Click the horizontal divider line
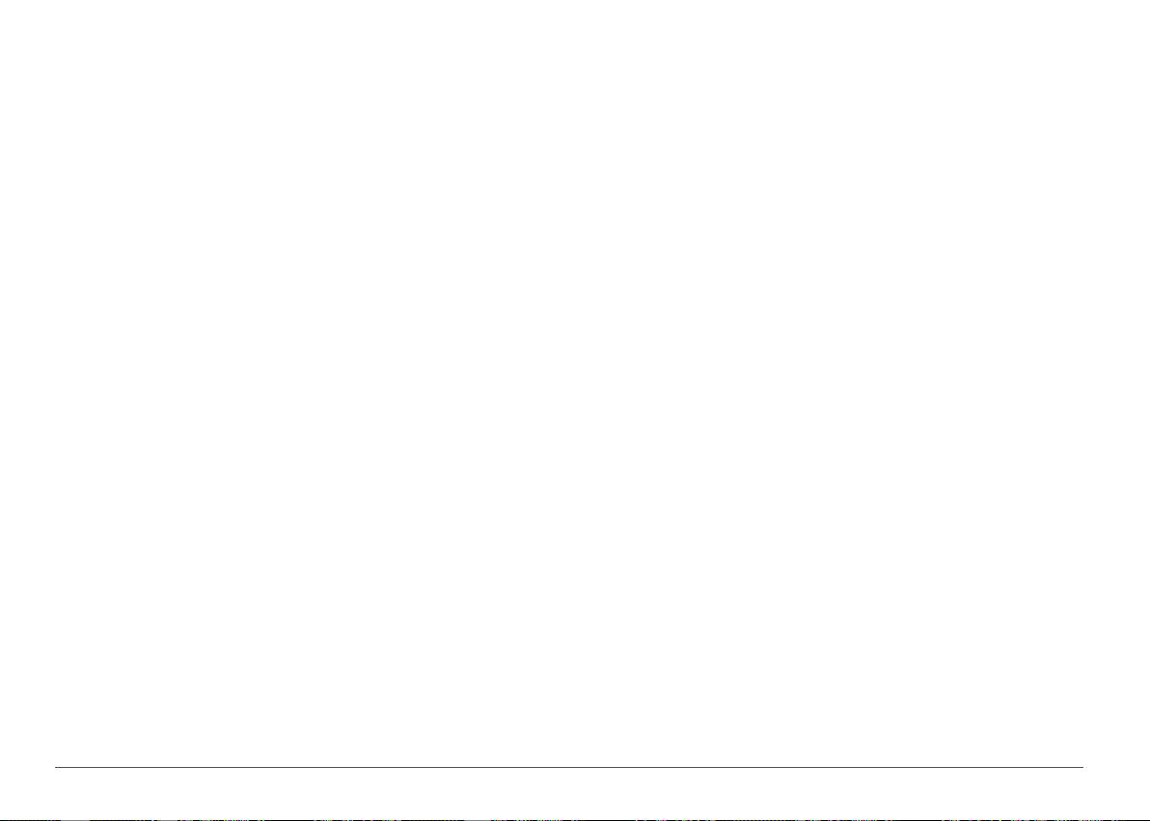1150x821 pixels. coord(569,767)
